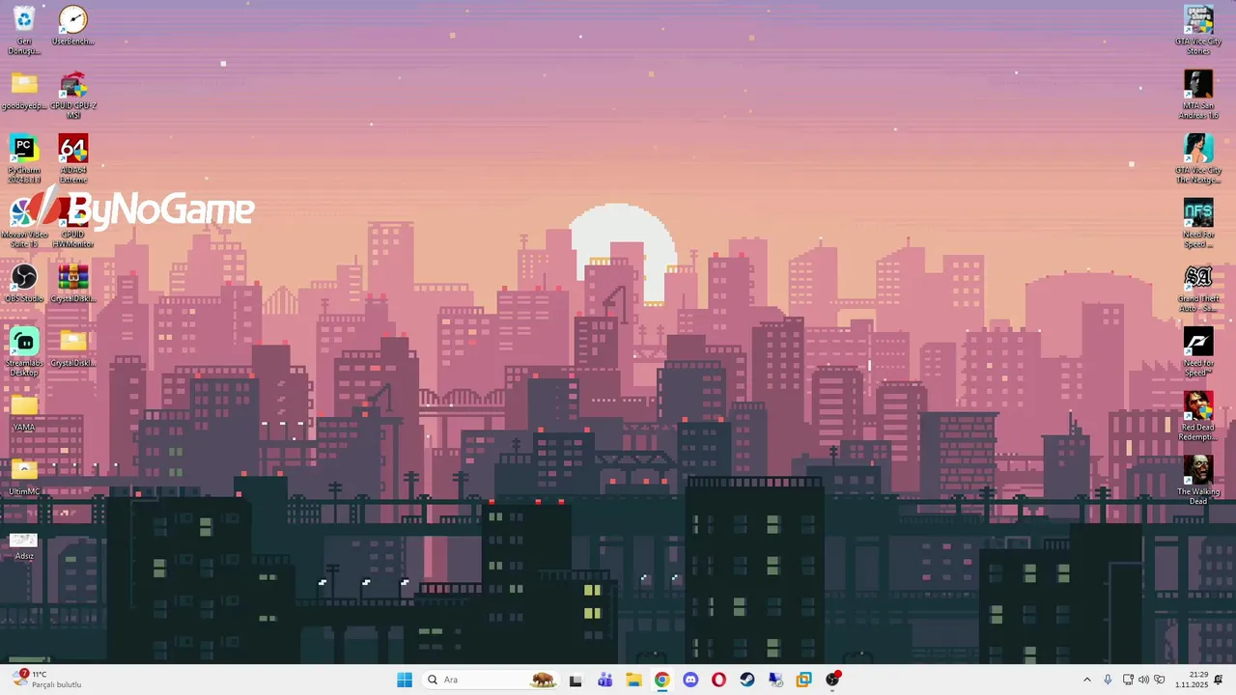
Task: Switch to OBS Studio on the taskbar
Action: [x=832, y=680]
